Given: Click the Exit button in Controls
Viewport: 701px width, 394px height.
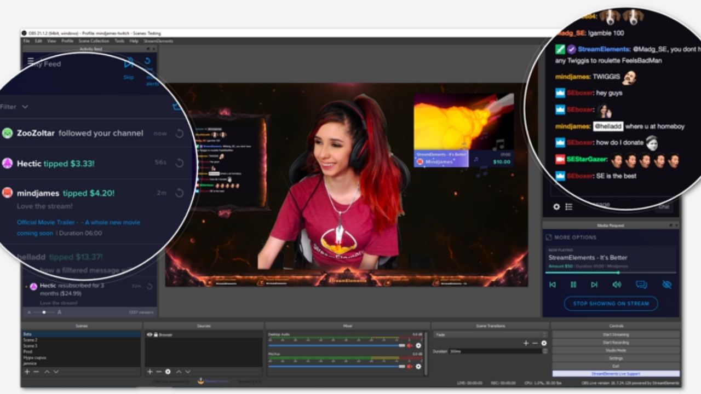Looking at the screenshot, I should (x=616, y=366).
